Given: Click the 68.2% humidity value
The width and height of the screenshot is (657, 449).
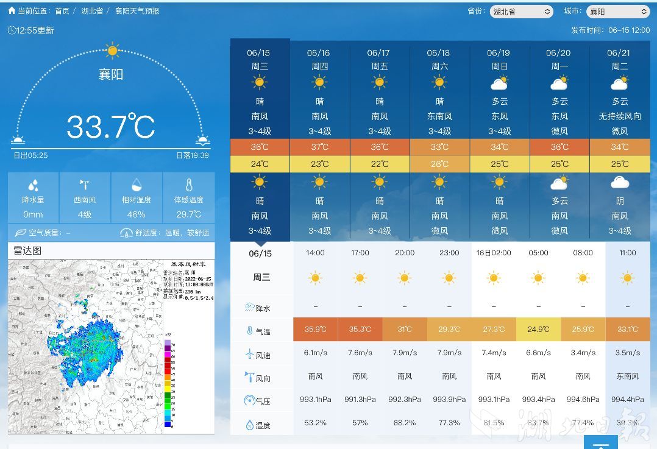Looking at the screenshot, I should click(404, 423).
